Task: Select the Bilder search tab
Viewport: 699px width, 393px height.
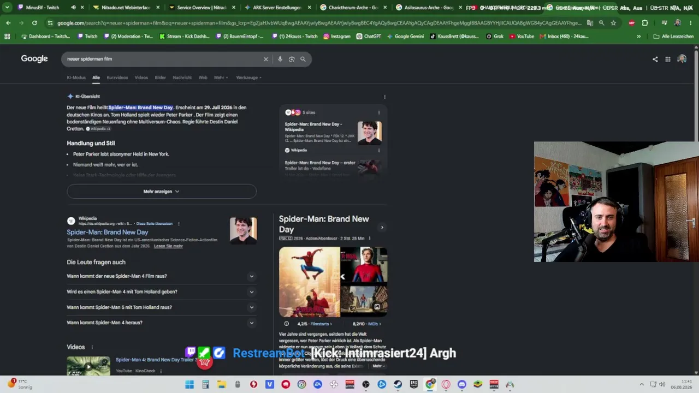Action: coord(160,78)
